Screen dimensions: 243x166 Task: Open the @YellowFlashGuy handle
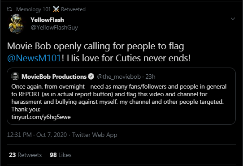click(x=54, y=28)
